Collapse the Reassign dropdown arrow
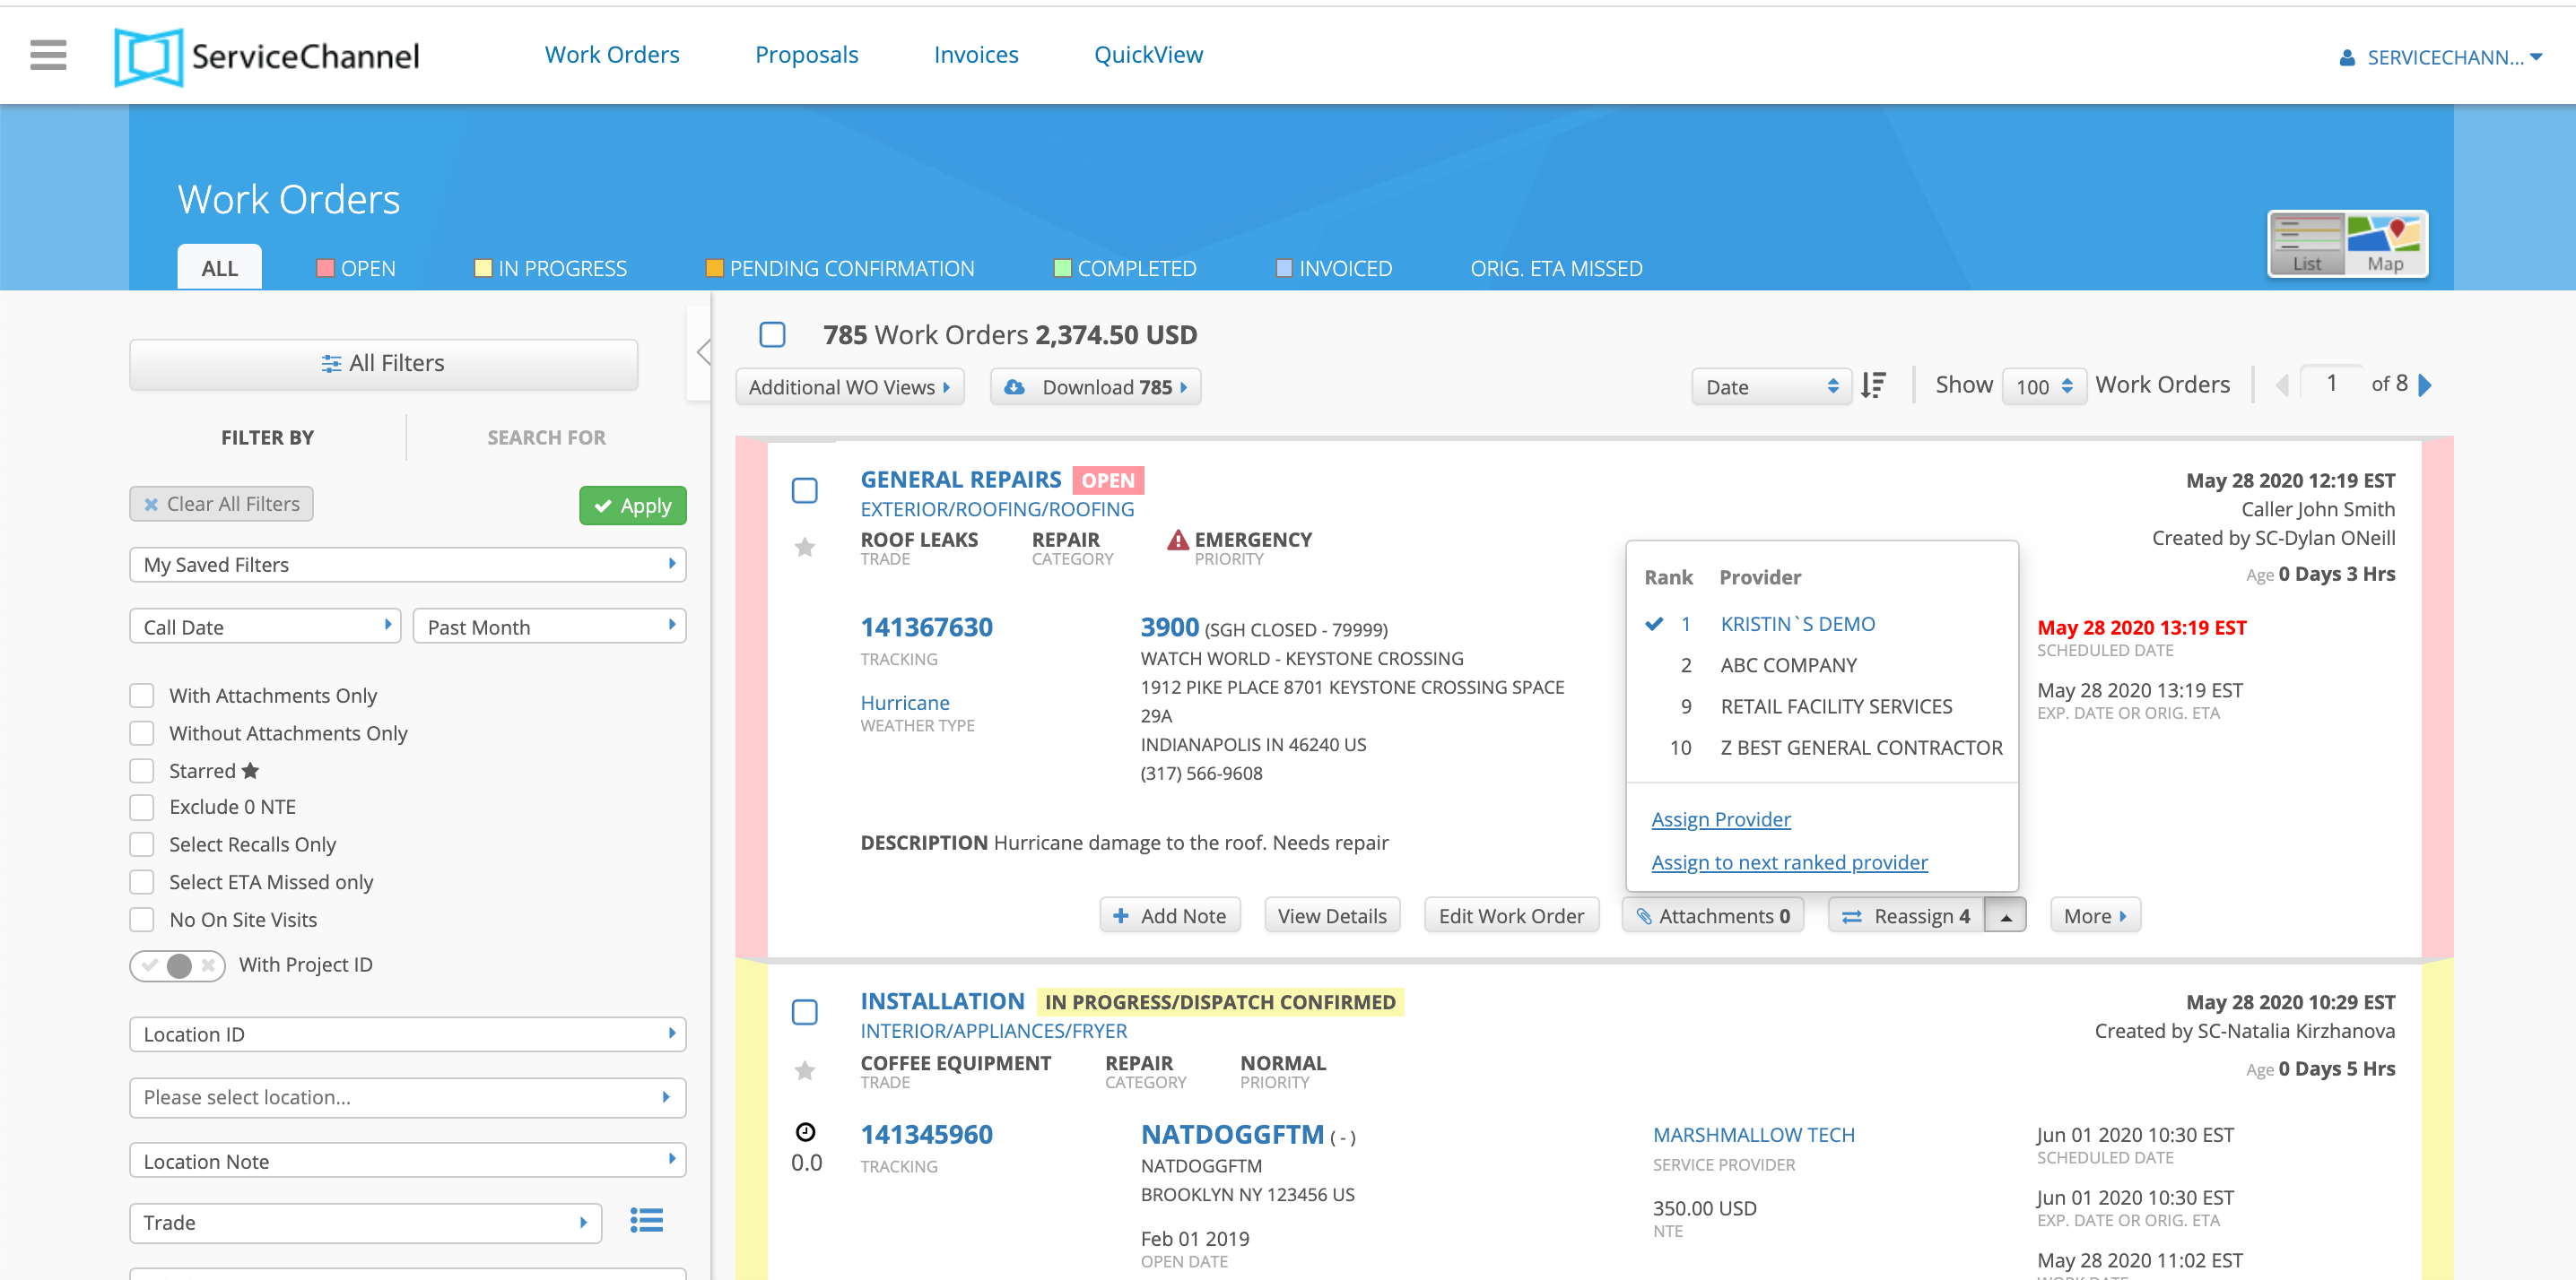 [2005, 916]
